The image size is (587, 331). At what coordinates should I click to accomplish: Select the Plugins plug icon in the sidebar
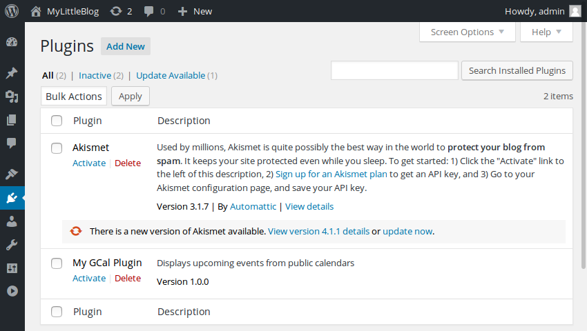pos(12,198)
